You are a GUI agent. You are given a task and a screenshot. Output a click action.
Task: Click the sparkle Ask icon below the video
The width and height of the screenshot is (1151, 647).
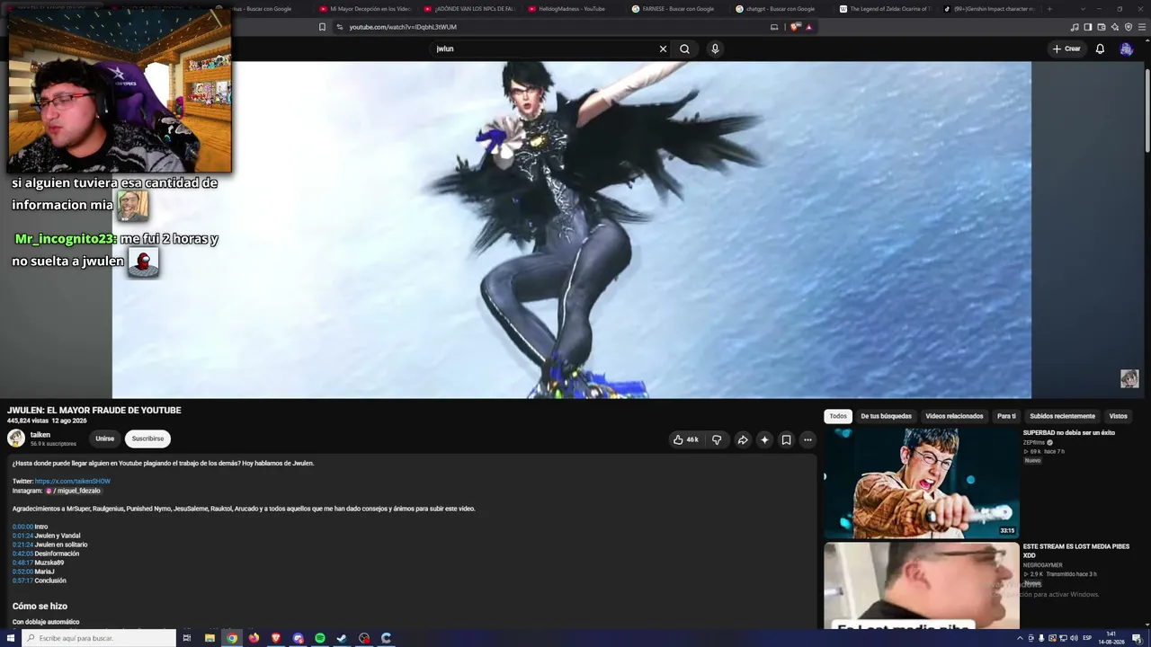point(764,439)
